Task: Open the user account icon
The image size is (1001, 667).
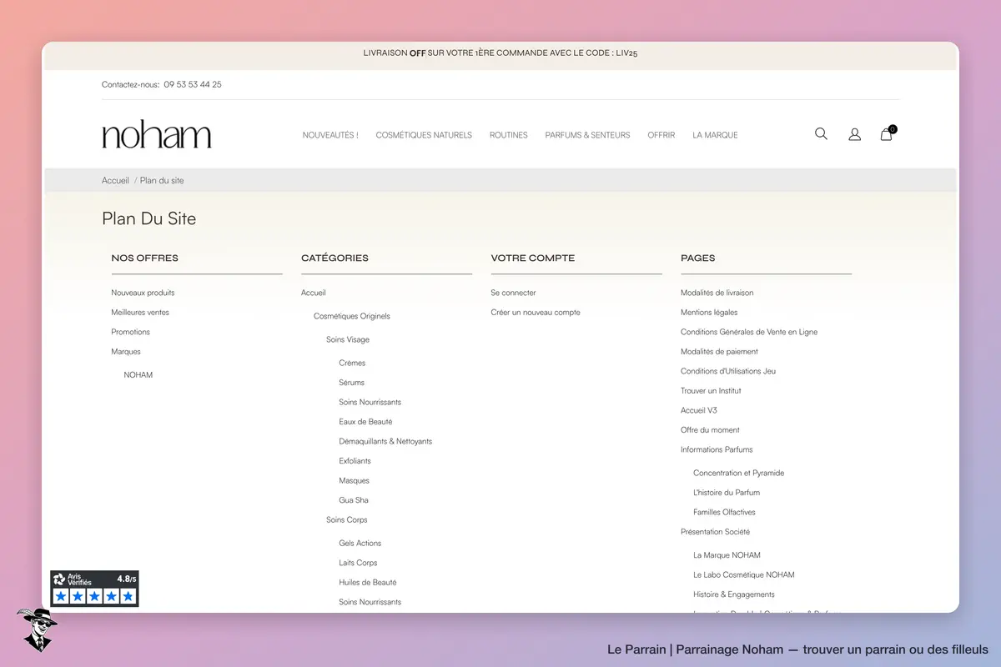Action: click(x=854, y=134)
